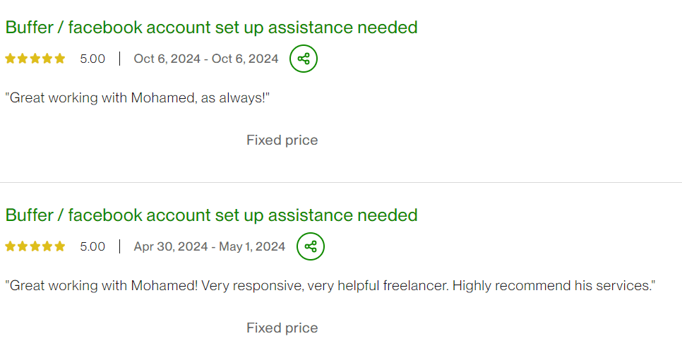
Task: Click the Oct 6, 2024 - Oct 6, 2024 date range
Action: pyautogui.click(x=206, y=59)
